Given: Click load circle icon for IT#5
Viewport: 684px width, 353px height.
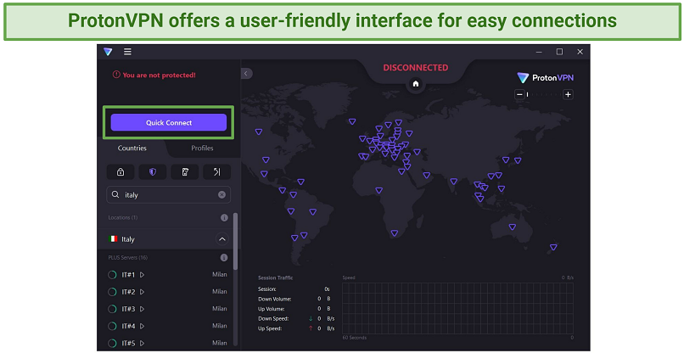Looking at the screenshot, I should coord(112,343).
